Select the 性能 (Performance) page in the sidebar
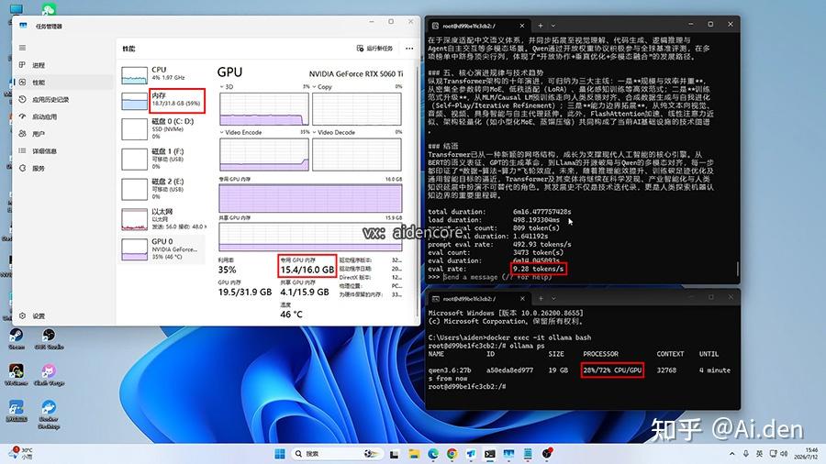Screen dimensions: 826x464 coord(62,82)
